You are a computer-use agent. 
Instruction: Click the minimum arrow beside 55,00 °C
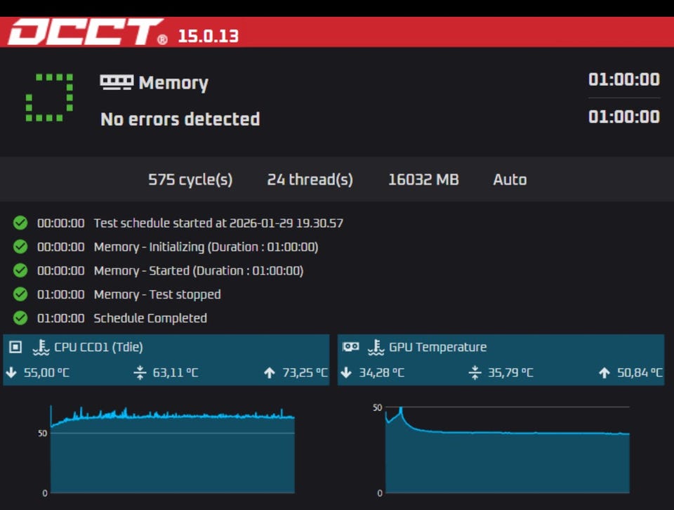coord(11,372)
